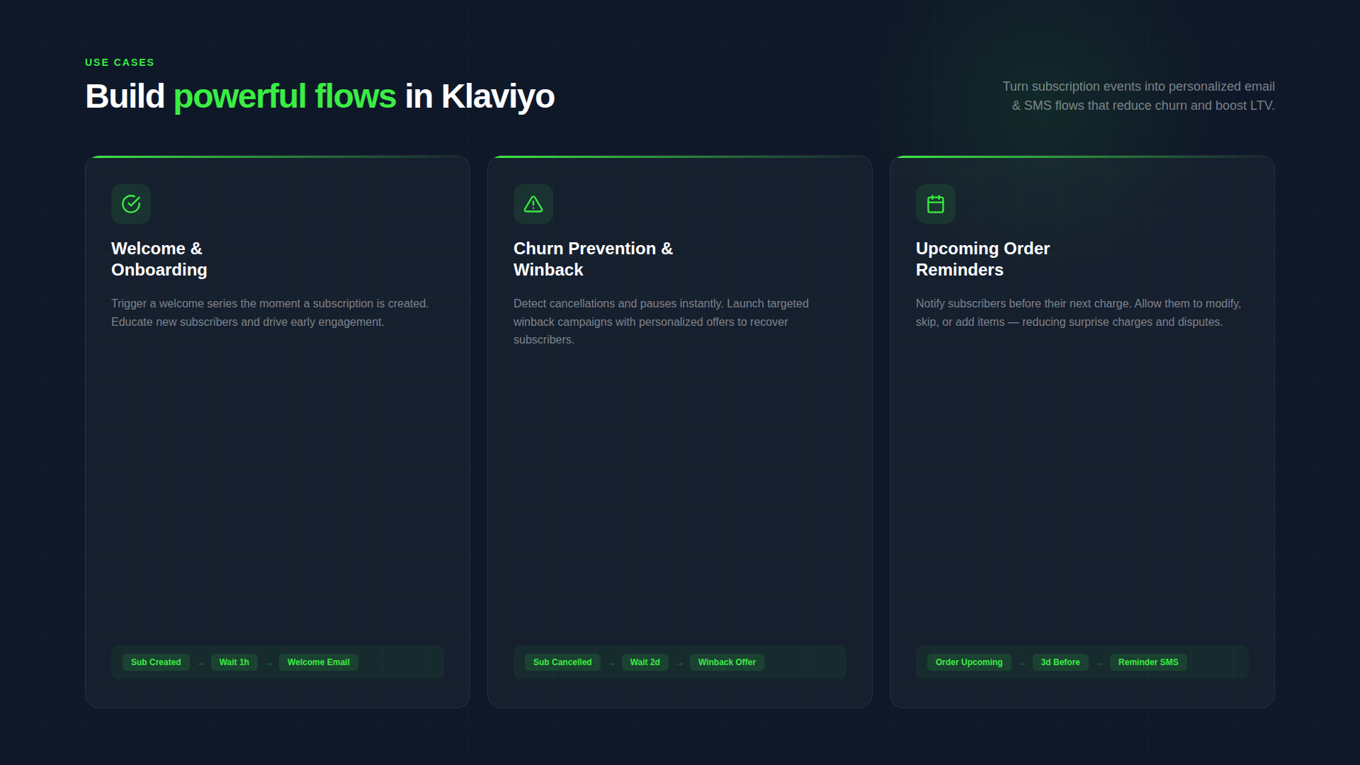
Task: Click the Welcome & Onboarding card title
Action: [x=159, y=259]
